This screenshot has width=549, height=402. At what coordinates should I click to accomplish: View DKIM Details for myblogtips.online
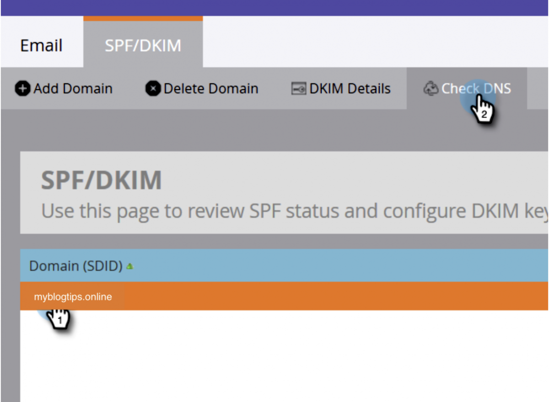click(x=350, y=88)
